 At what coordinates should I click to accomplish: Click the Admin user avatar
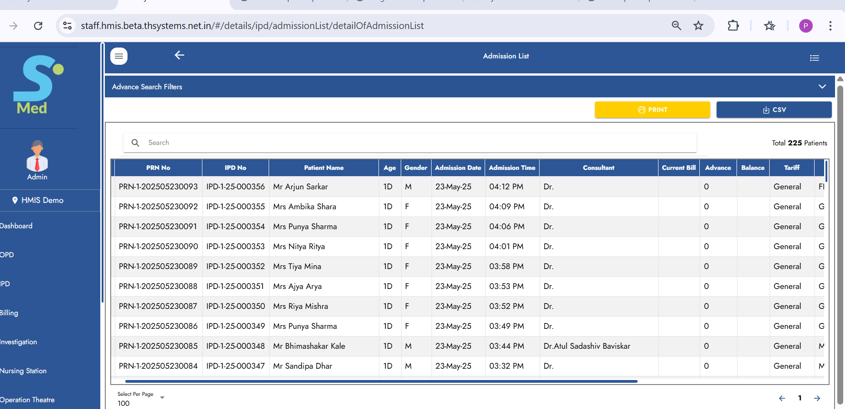click(x=37, y=156)
